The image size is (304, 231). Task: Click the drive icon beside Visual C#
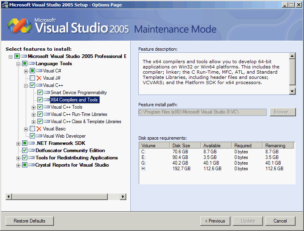click(x=39, y=71)
